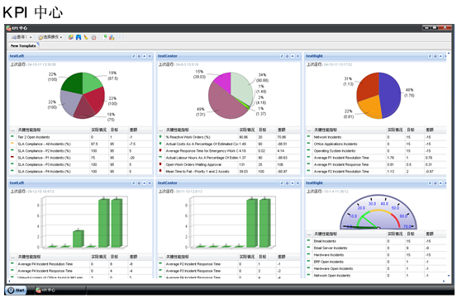Open the 查询 search dropdown in toolbar

21,37
